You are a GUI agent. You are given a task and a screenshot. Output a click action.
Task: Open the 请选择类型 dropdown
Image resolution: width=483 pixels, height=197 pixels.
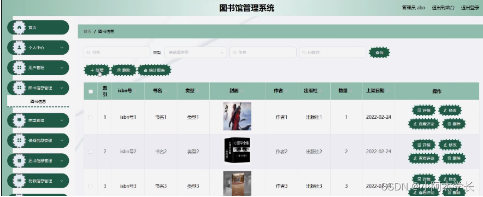click(196, 53)
